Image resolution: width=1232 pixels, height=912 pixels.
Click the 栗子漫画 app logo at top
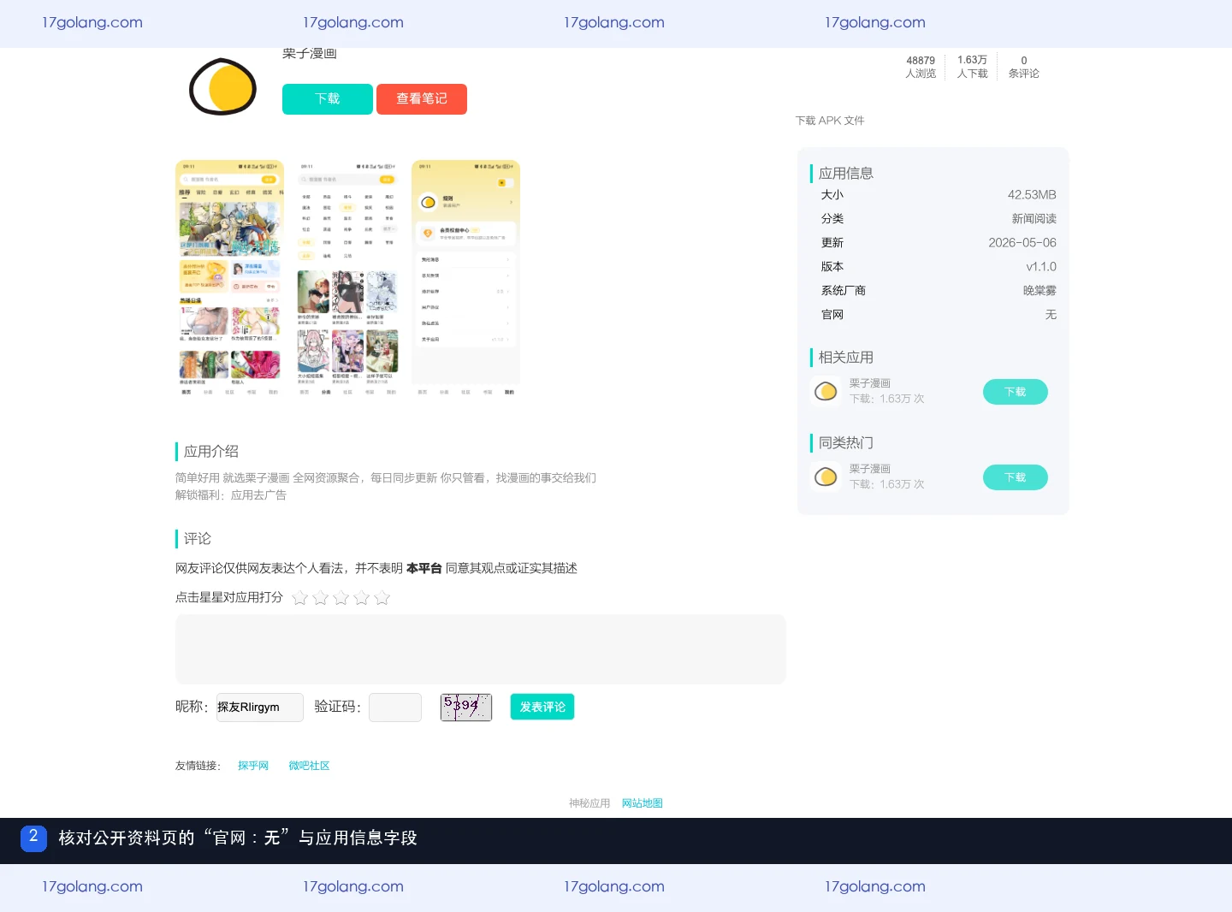coord(222,86)
